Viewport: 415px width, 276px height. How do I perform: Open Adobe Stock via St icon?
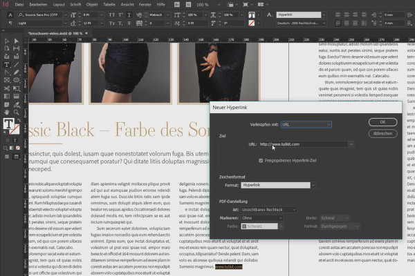click(188, 5)
